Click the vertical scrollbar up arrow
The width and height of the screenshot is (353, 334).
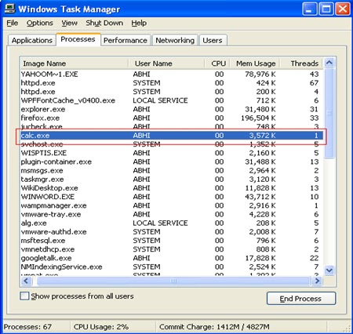(329, 63)
